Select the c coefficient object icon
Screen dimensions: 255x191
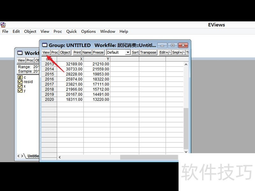pyautogui.click(x=20, y=77)
